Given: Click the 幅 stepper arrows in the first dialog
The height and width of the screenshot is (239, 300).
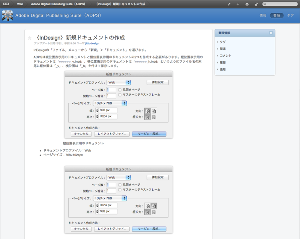Looking at the screenshot, I should pyautogui.click(x=97, y=110).
